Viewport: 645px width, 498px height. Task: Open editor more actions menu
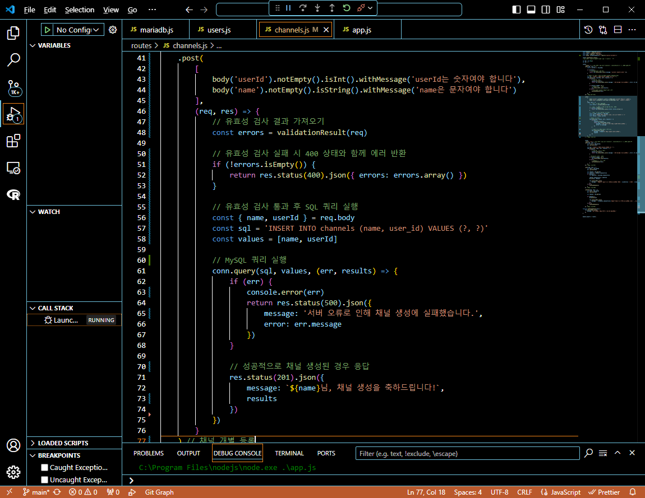point(632,30)
